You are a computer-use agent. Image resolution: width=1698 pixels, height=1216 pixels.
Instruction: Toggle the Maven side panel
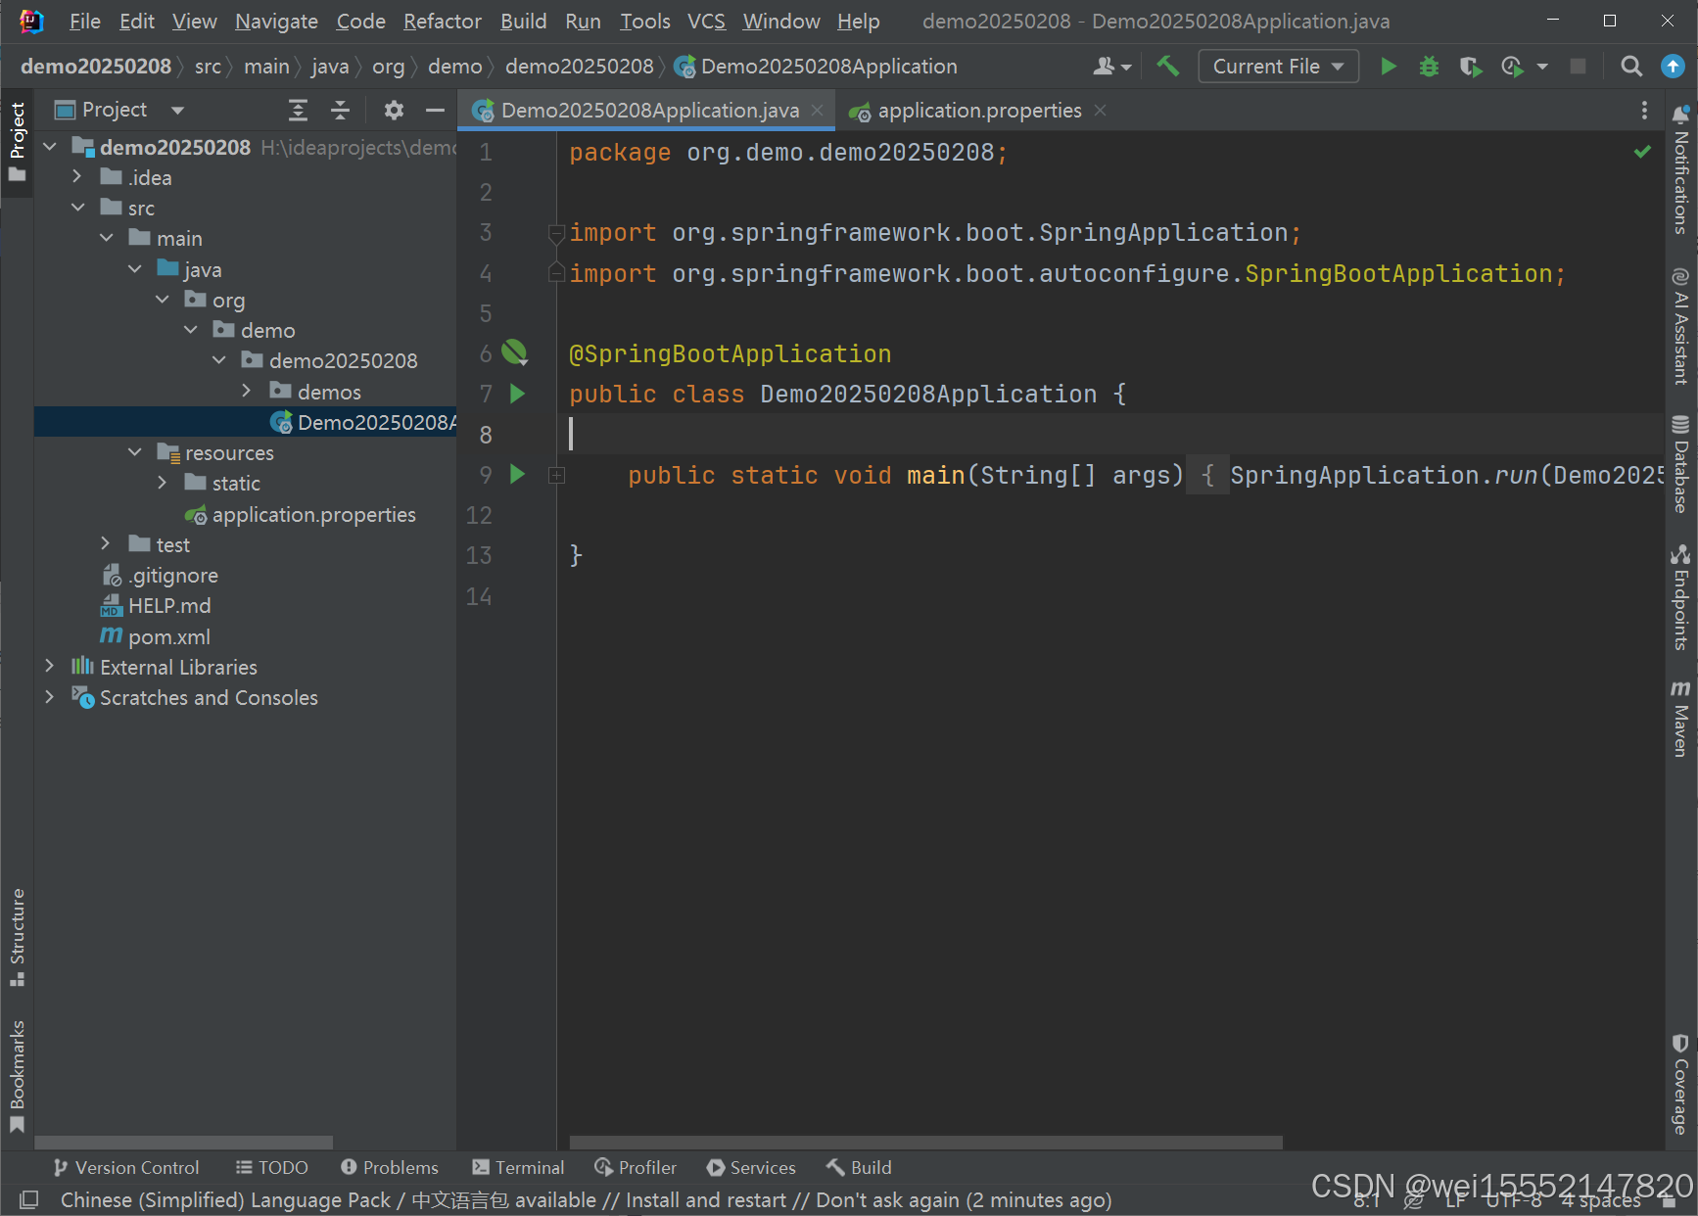pos(1680,718)
